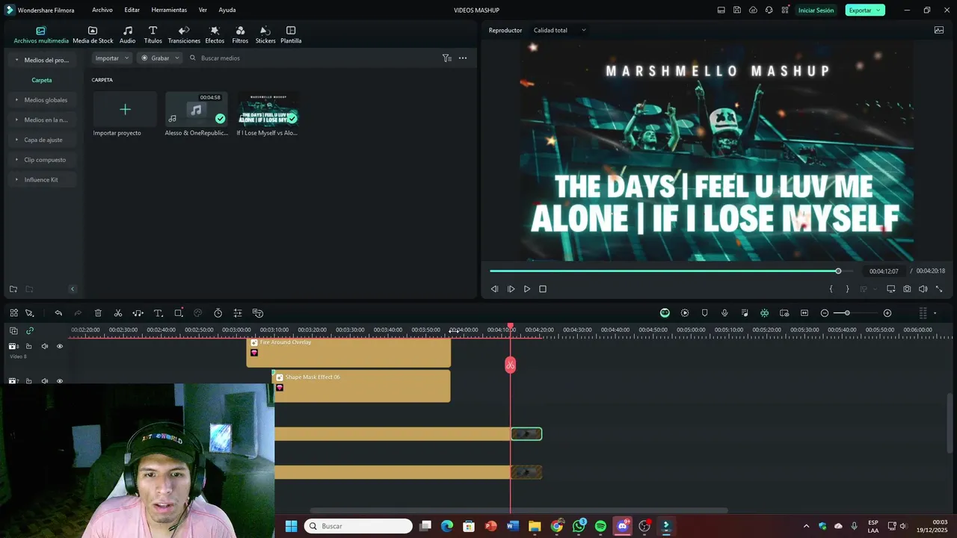
Task: Select the split scissors tool in timeline toolbar
Action: pos(118,313)
